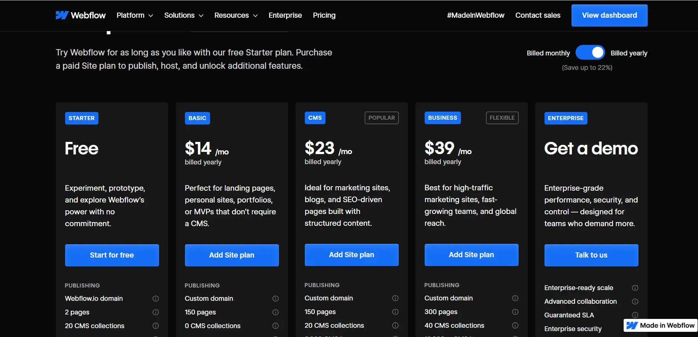Show info for Enterprise-ready scale
This screenshot has width=698, height=337.
point(635,288)
